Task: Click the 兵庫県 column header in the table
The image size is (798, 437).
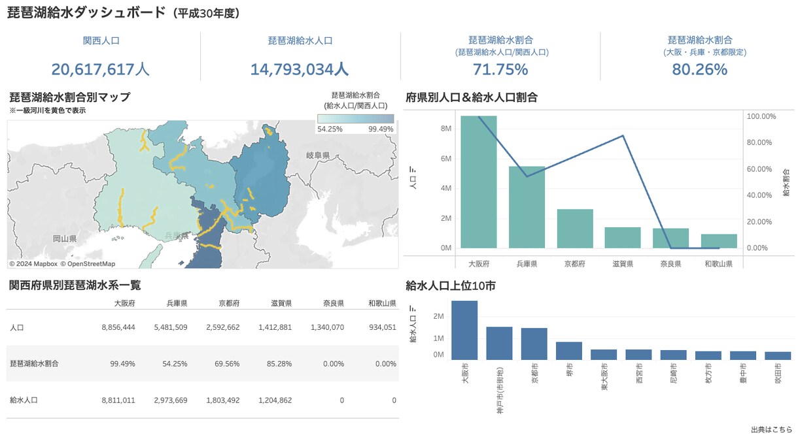Action: (177, 304)
